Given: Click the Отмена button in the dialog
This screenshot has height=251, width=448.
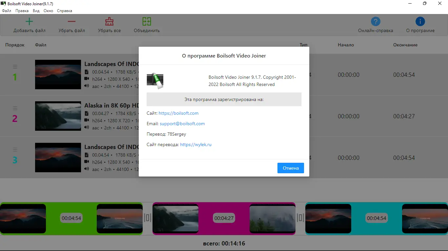Looking at the screenshot, I should [291, 168].
